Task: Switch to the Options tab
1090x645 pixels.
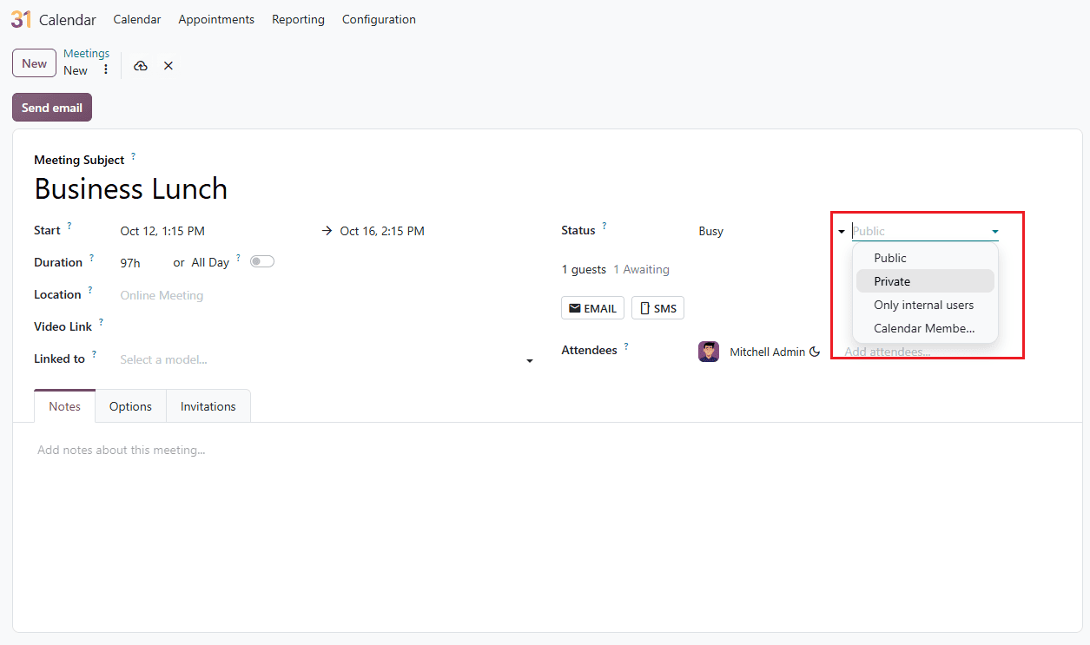Action: (130, 406)
